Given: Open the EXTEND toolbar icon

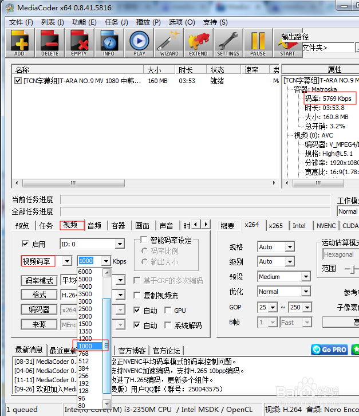Looking at the screenshot, I should point(198,43).
